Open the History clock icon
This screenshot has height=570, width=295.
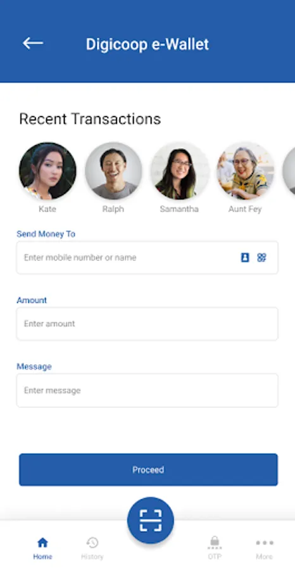tap(92, 543)
